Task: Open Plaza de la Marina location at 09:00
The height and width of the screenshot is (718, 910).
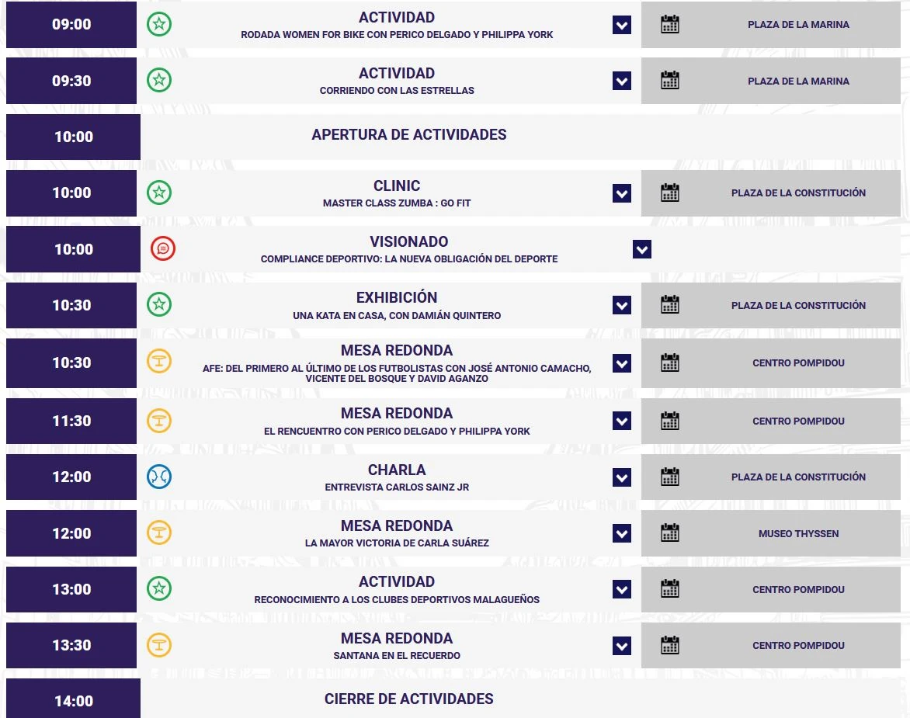Action: 798,24
